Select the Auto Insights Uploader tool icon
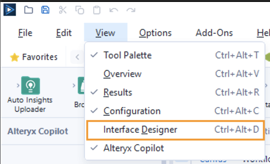270x164 pixels. coord(31,85)
